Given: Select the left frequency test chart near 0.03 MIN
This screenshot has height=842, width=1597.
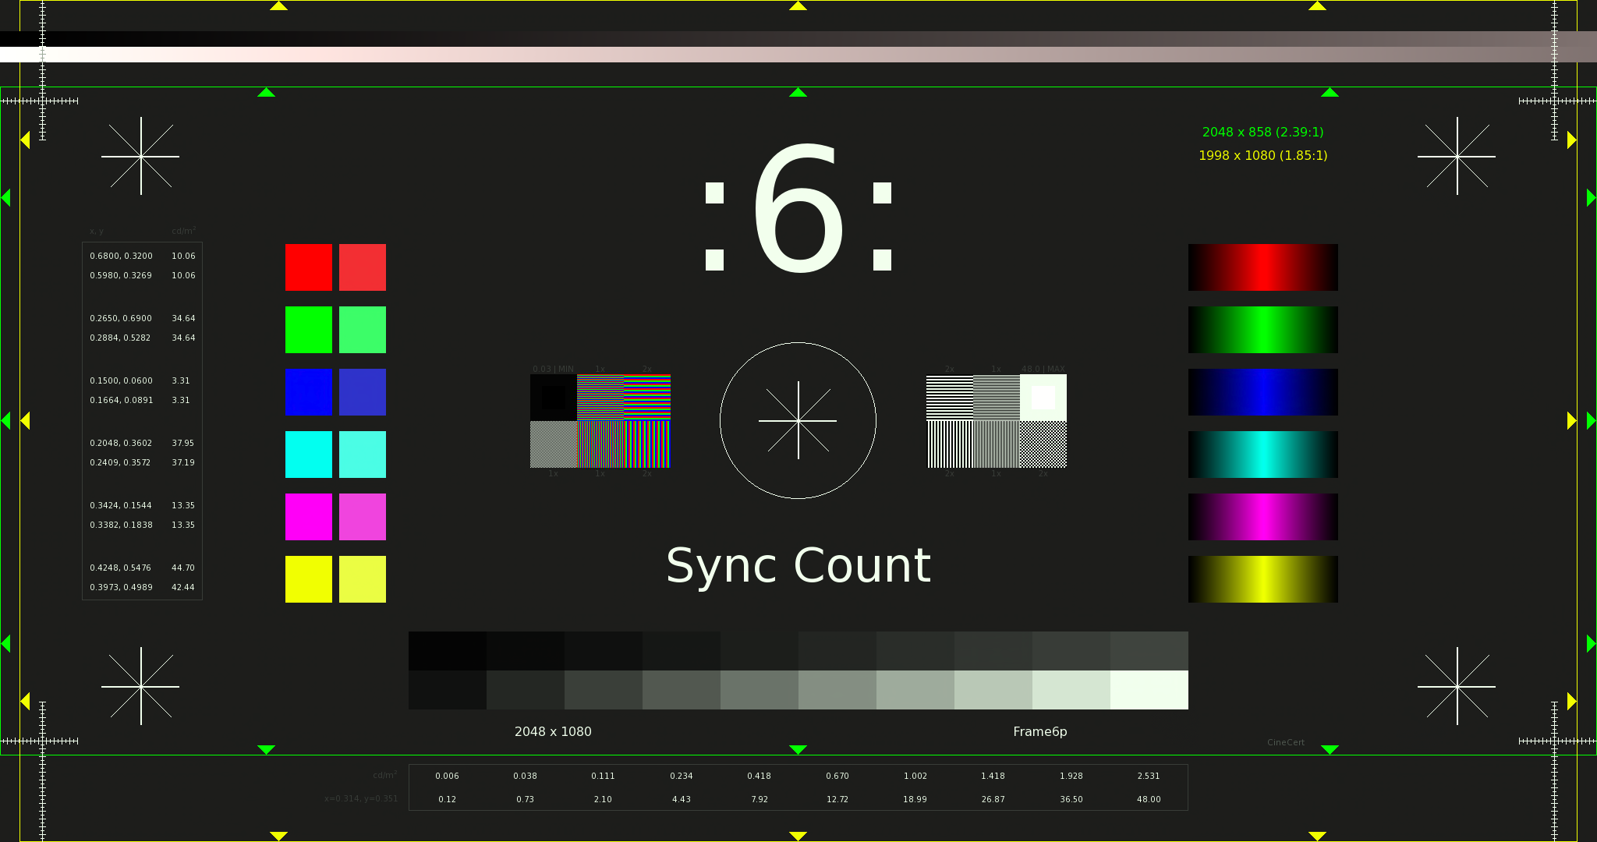Looking at the screenshot, I should [x=600, y=421].
